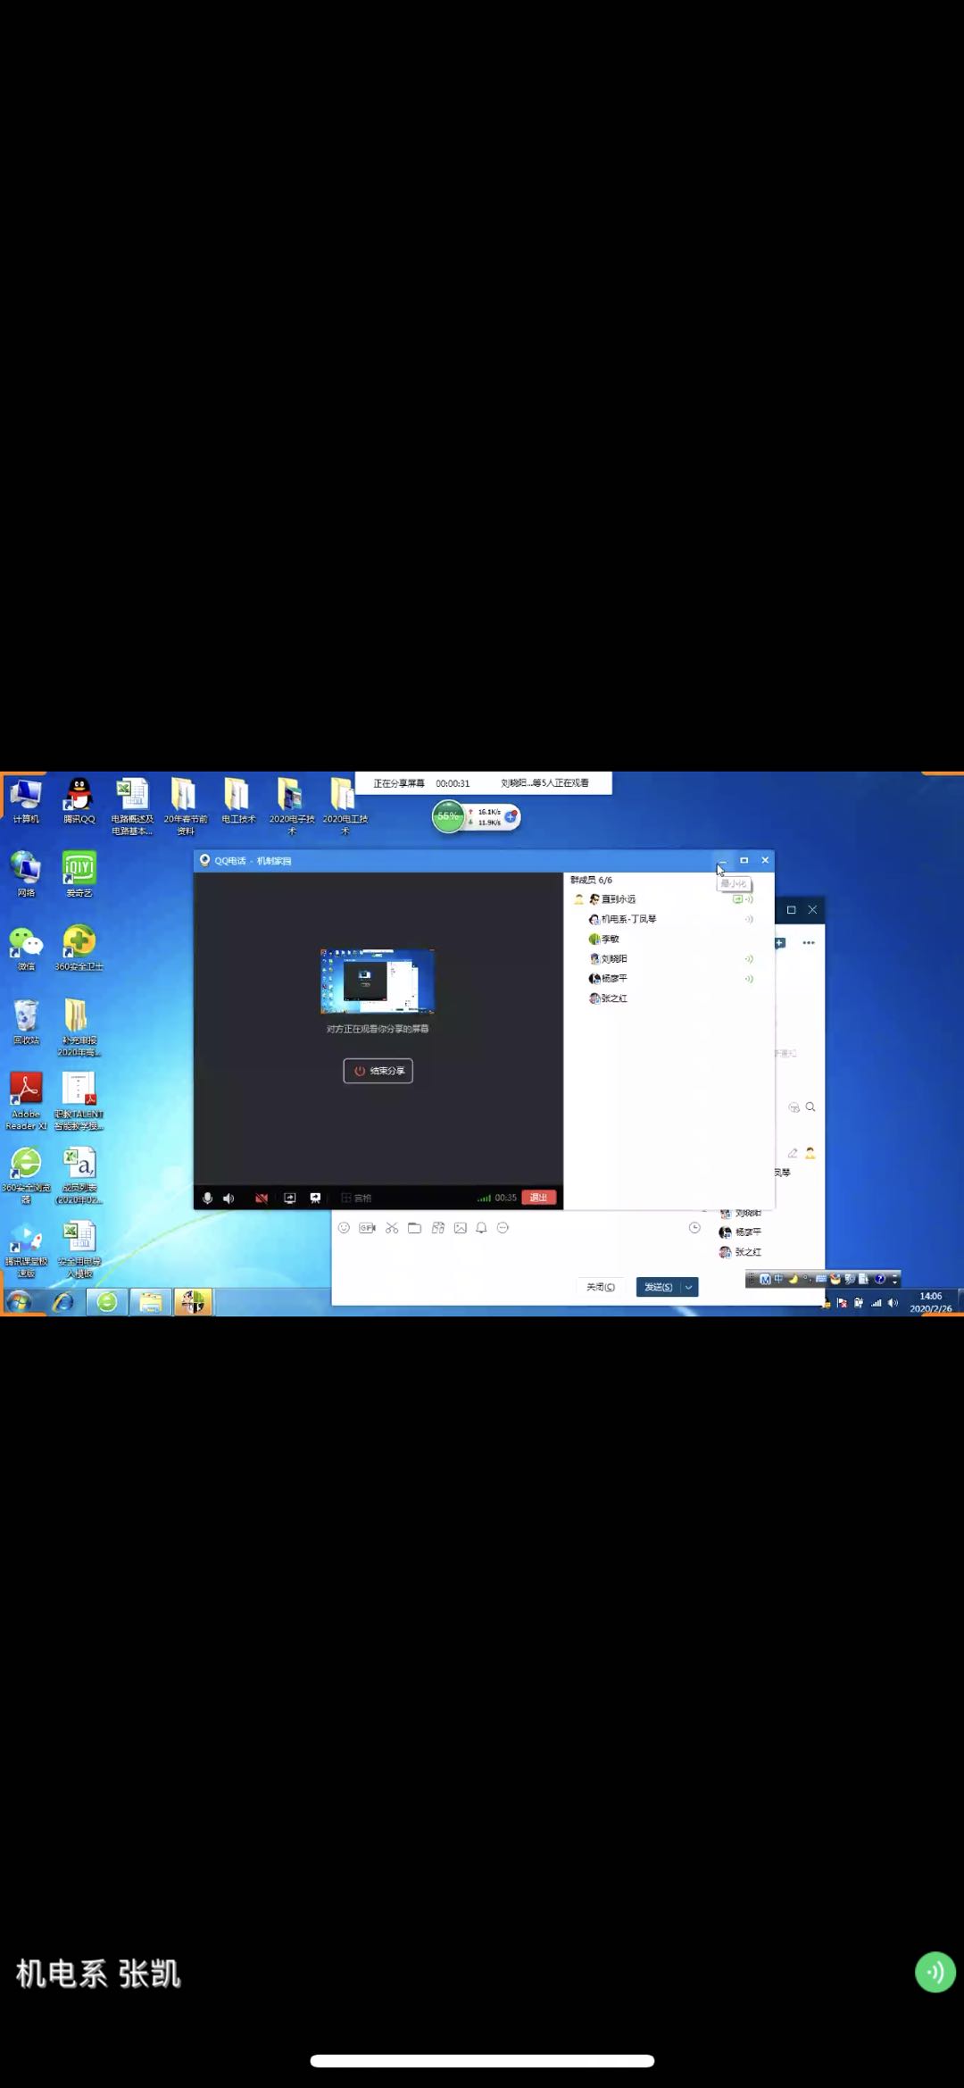
Task: Open the emoji picker in chat
Action: (x=344, y=1228)
